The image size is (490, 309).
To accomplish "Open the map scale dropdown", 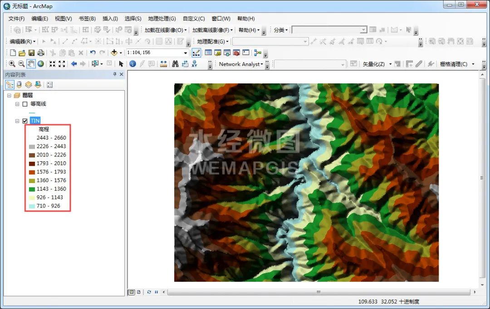I will pyautogui.click(x=185, y=53).
